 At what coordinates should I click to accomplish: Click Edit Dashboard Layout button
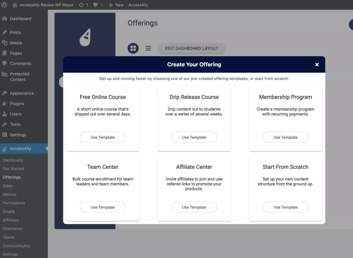pos(192,48)
